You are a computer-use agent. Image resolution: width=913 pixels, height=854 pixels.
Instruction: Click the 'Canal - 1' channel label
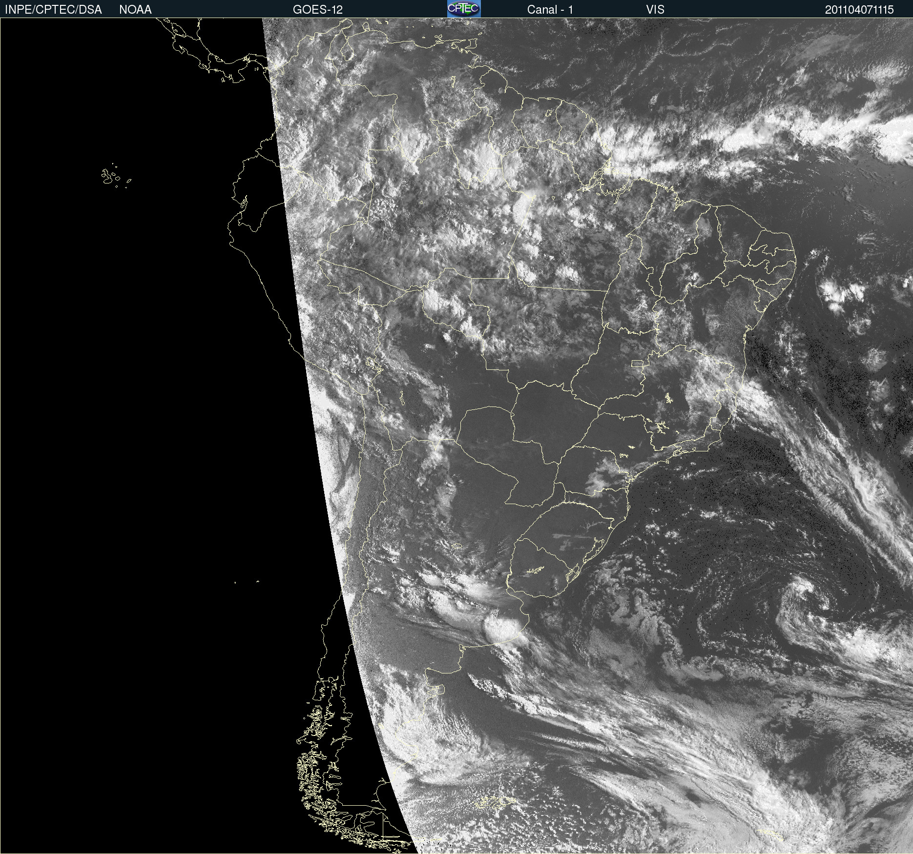(x=550, y=10)
